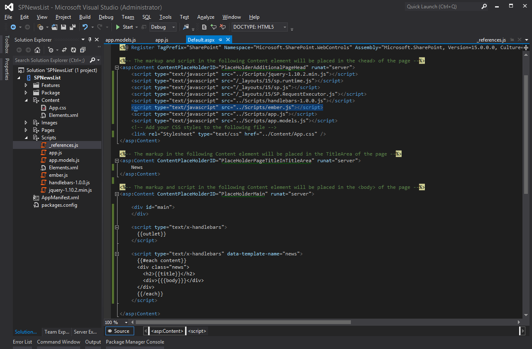Expand the Package folder node
The width and height of the screenshot is (532, 349).
point(26,93)
